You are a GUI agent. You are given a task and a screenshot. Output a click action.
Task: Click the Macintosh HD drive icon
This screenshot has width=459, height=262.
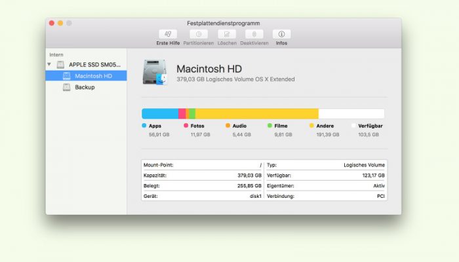point(155,72)
